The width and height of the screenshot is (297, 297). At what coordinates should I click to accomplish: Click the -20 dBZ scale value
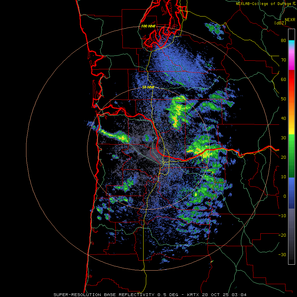tap(282, 235)
